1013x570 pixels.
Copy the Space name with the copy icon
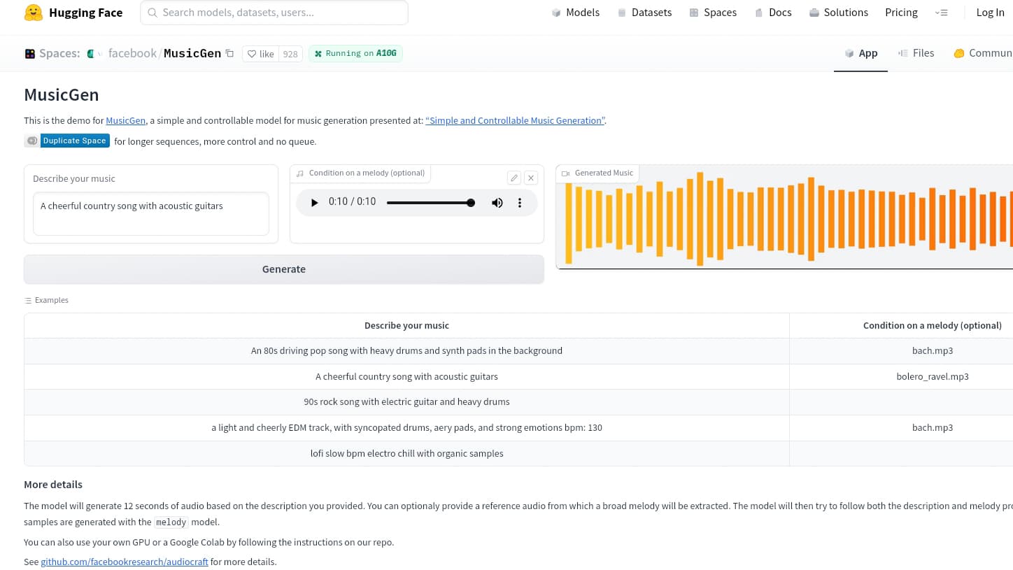[229, 53]
